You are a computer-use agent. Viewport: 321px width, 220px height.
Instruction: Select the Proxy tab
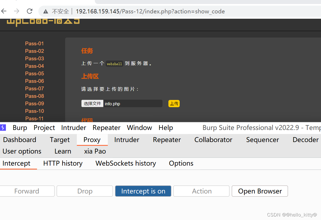pyautogui.click(x=92, y=140)
